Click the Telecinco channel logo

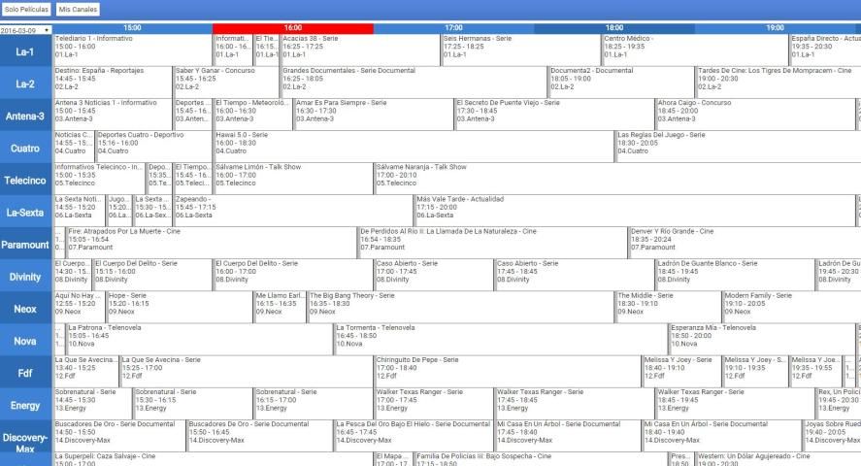point(26,180)
